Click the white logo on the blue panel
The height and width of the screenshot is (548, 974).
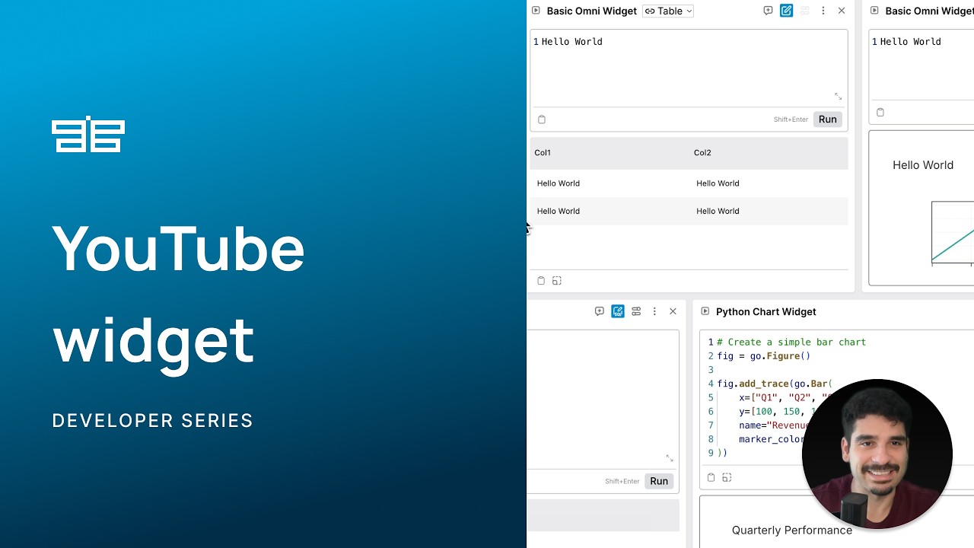88,134
